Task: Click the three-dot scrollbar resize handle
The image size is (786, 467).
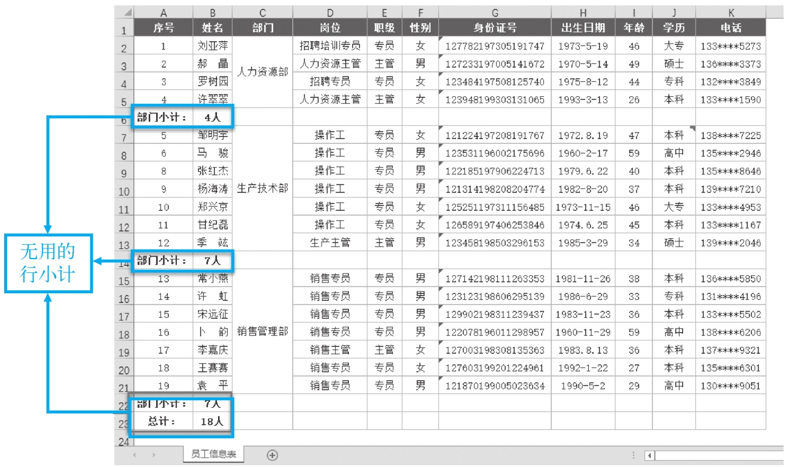Action: point(634,456)
